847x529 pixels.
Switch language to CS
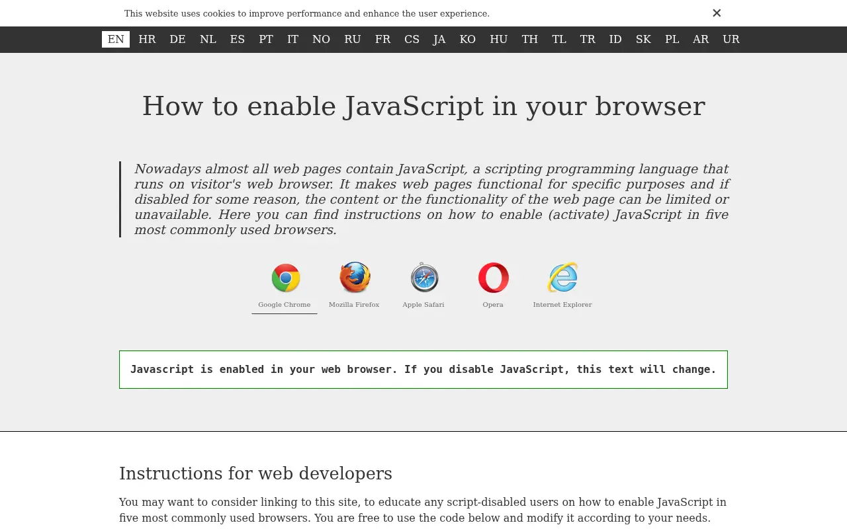(412, 39)
